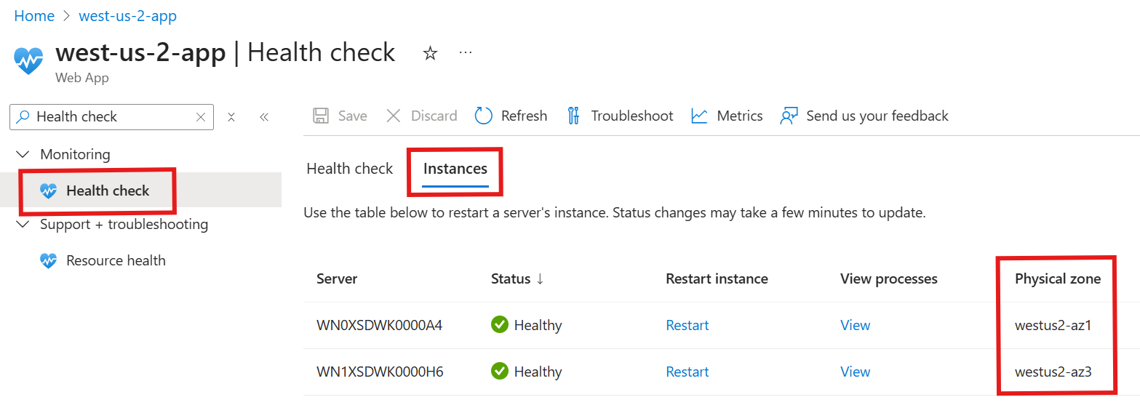Sort by the Status column
The width and height of the screenshot is (1140, 413).
click(x=517, y=278)
